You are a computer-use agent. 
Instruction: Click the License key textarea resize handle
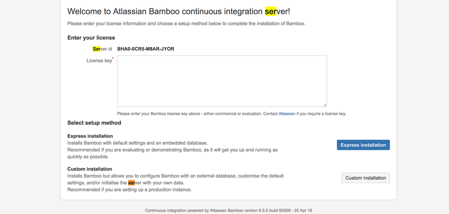pos(325,105)
